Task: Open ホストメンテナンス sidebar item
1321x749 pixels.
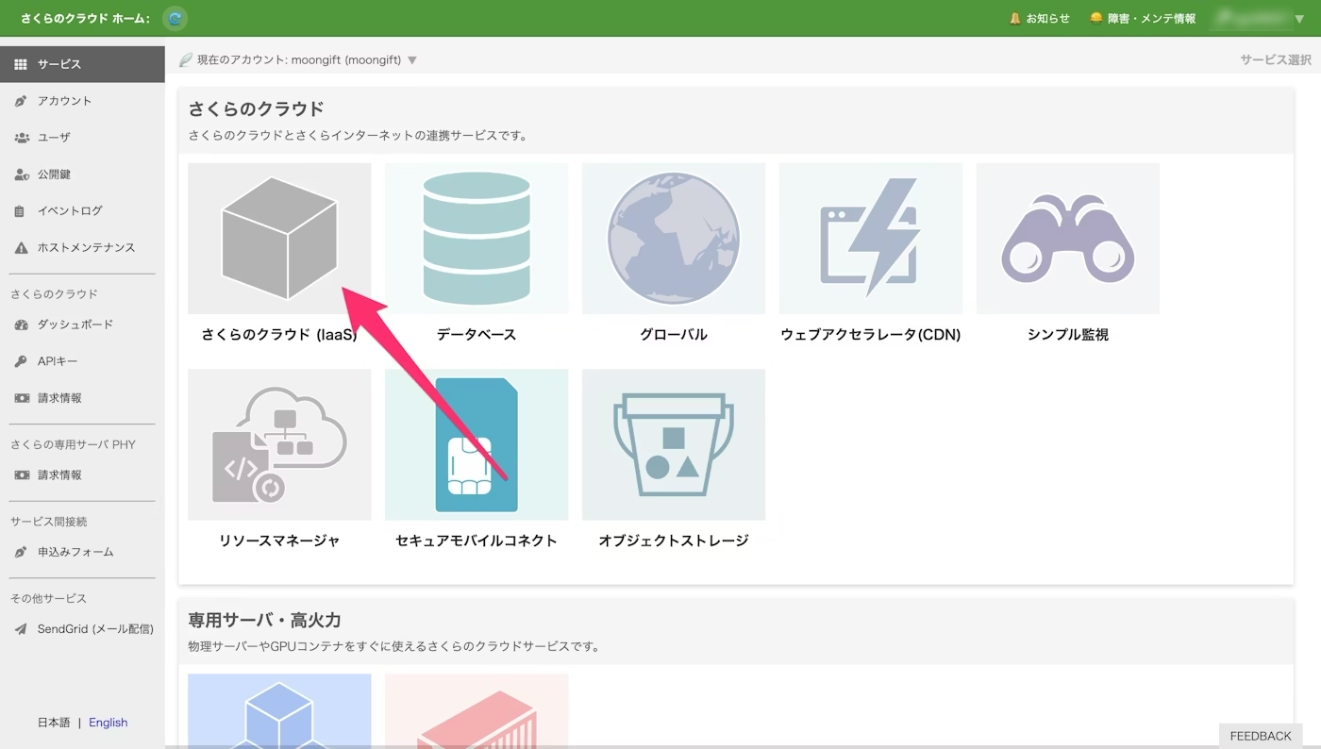Action: (x=86, y=247)
